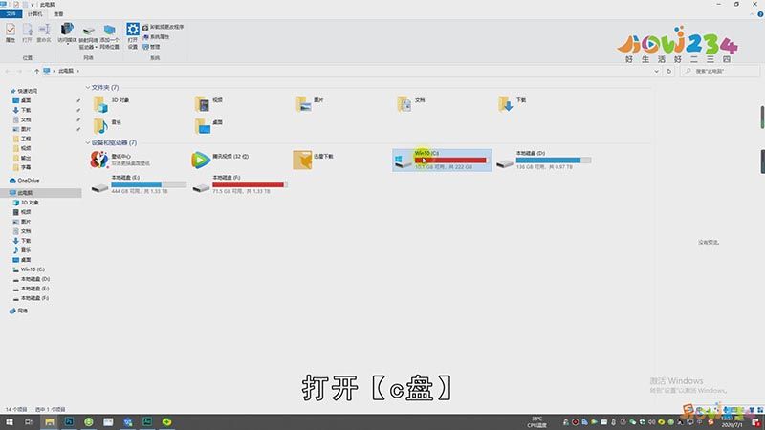Viewport: 765px width, 430px height.
Task: Open 映射网络驱动器 dropdown arrow
Action: pos(97,47)
